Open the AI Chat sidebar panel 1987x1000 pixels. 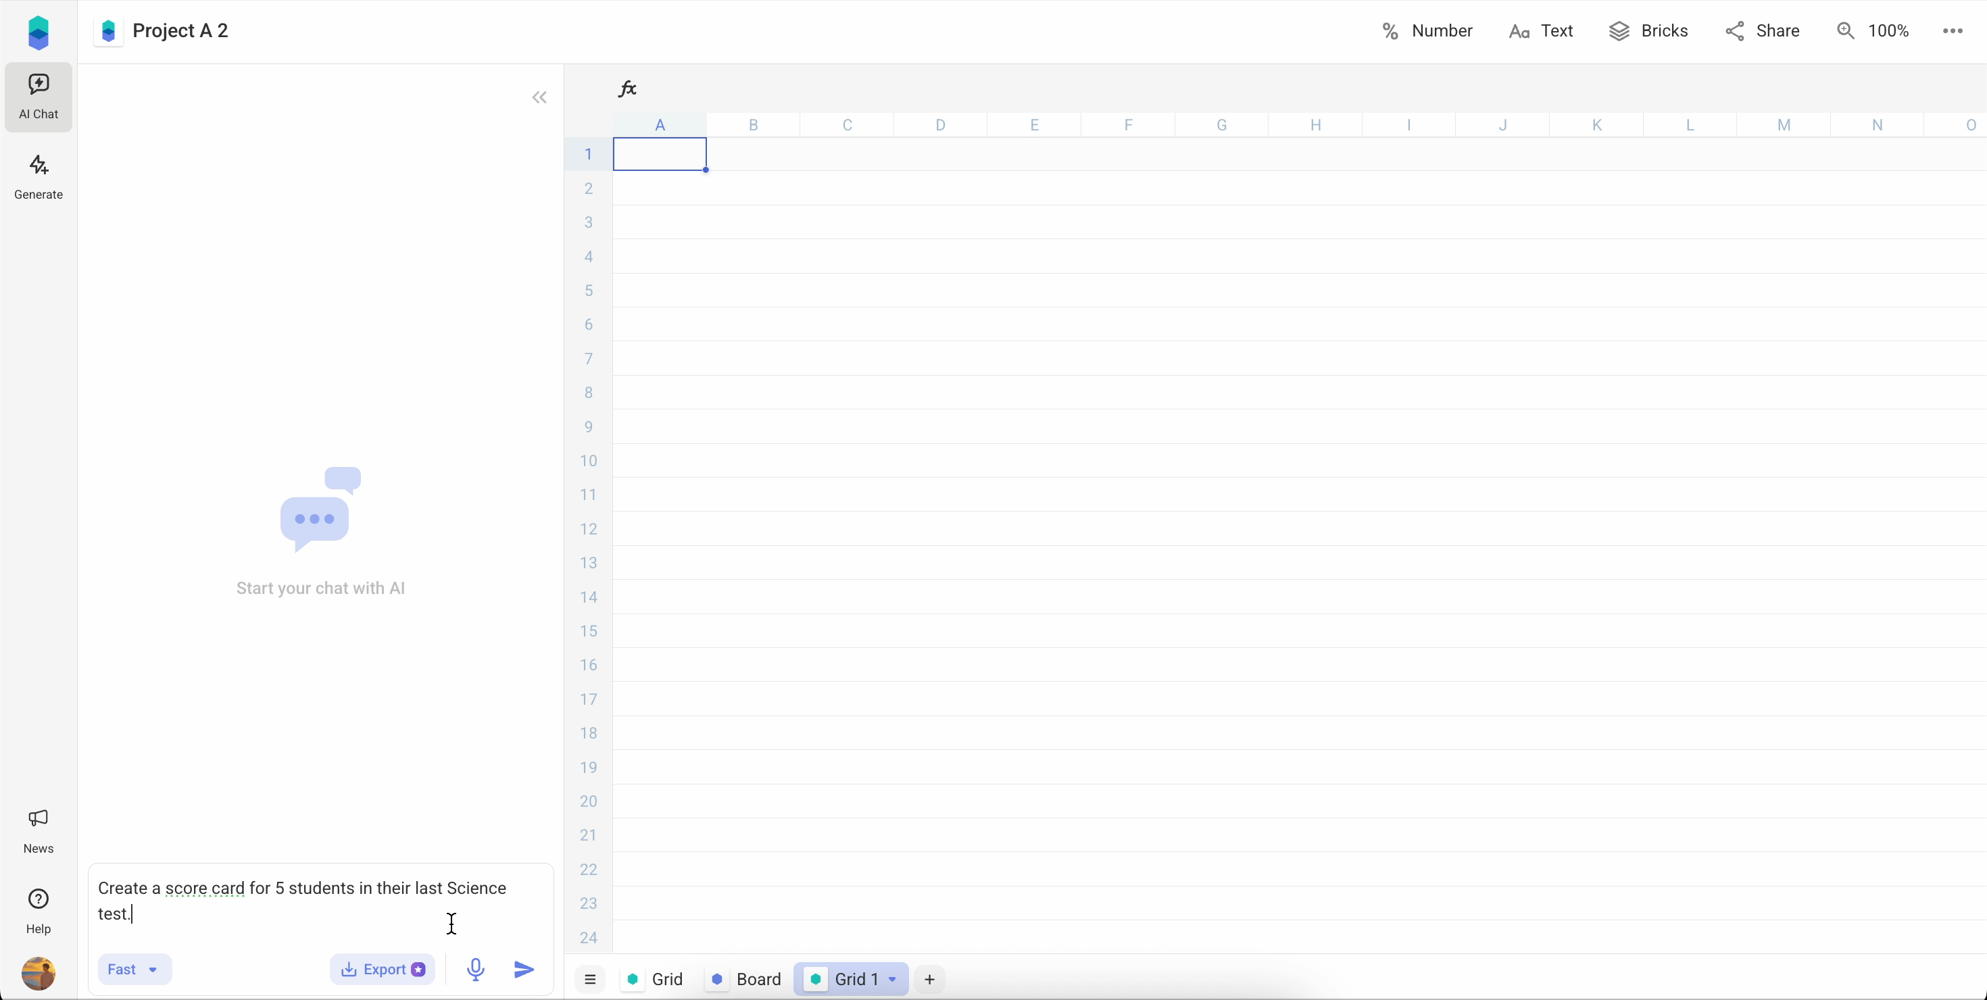tap(38, 97)
